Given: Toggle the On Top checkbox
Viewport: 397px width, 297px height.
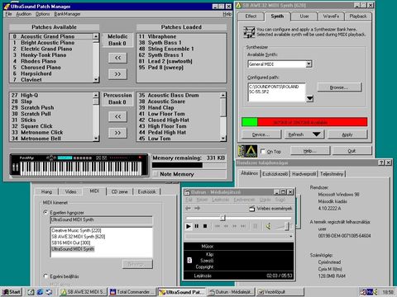Looking at the screenshot, I should [263, 151].
